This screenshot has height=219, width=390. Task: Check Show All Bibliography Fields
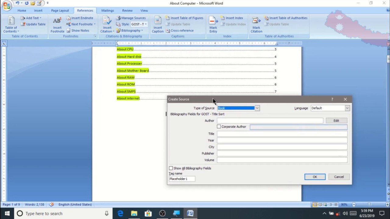[171, 168]
